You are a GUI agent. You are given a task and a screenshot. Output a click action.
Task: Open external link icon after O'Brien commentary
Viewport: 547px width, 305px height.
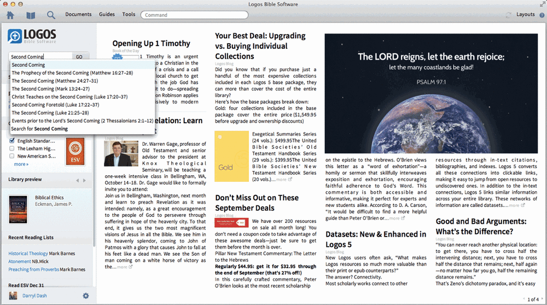tap(403, 218)
